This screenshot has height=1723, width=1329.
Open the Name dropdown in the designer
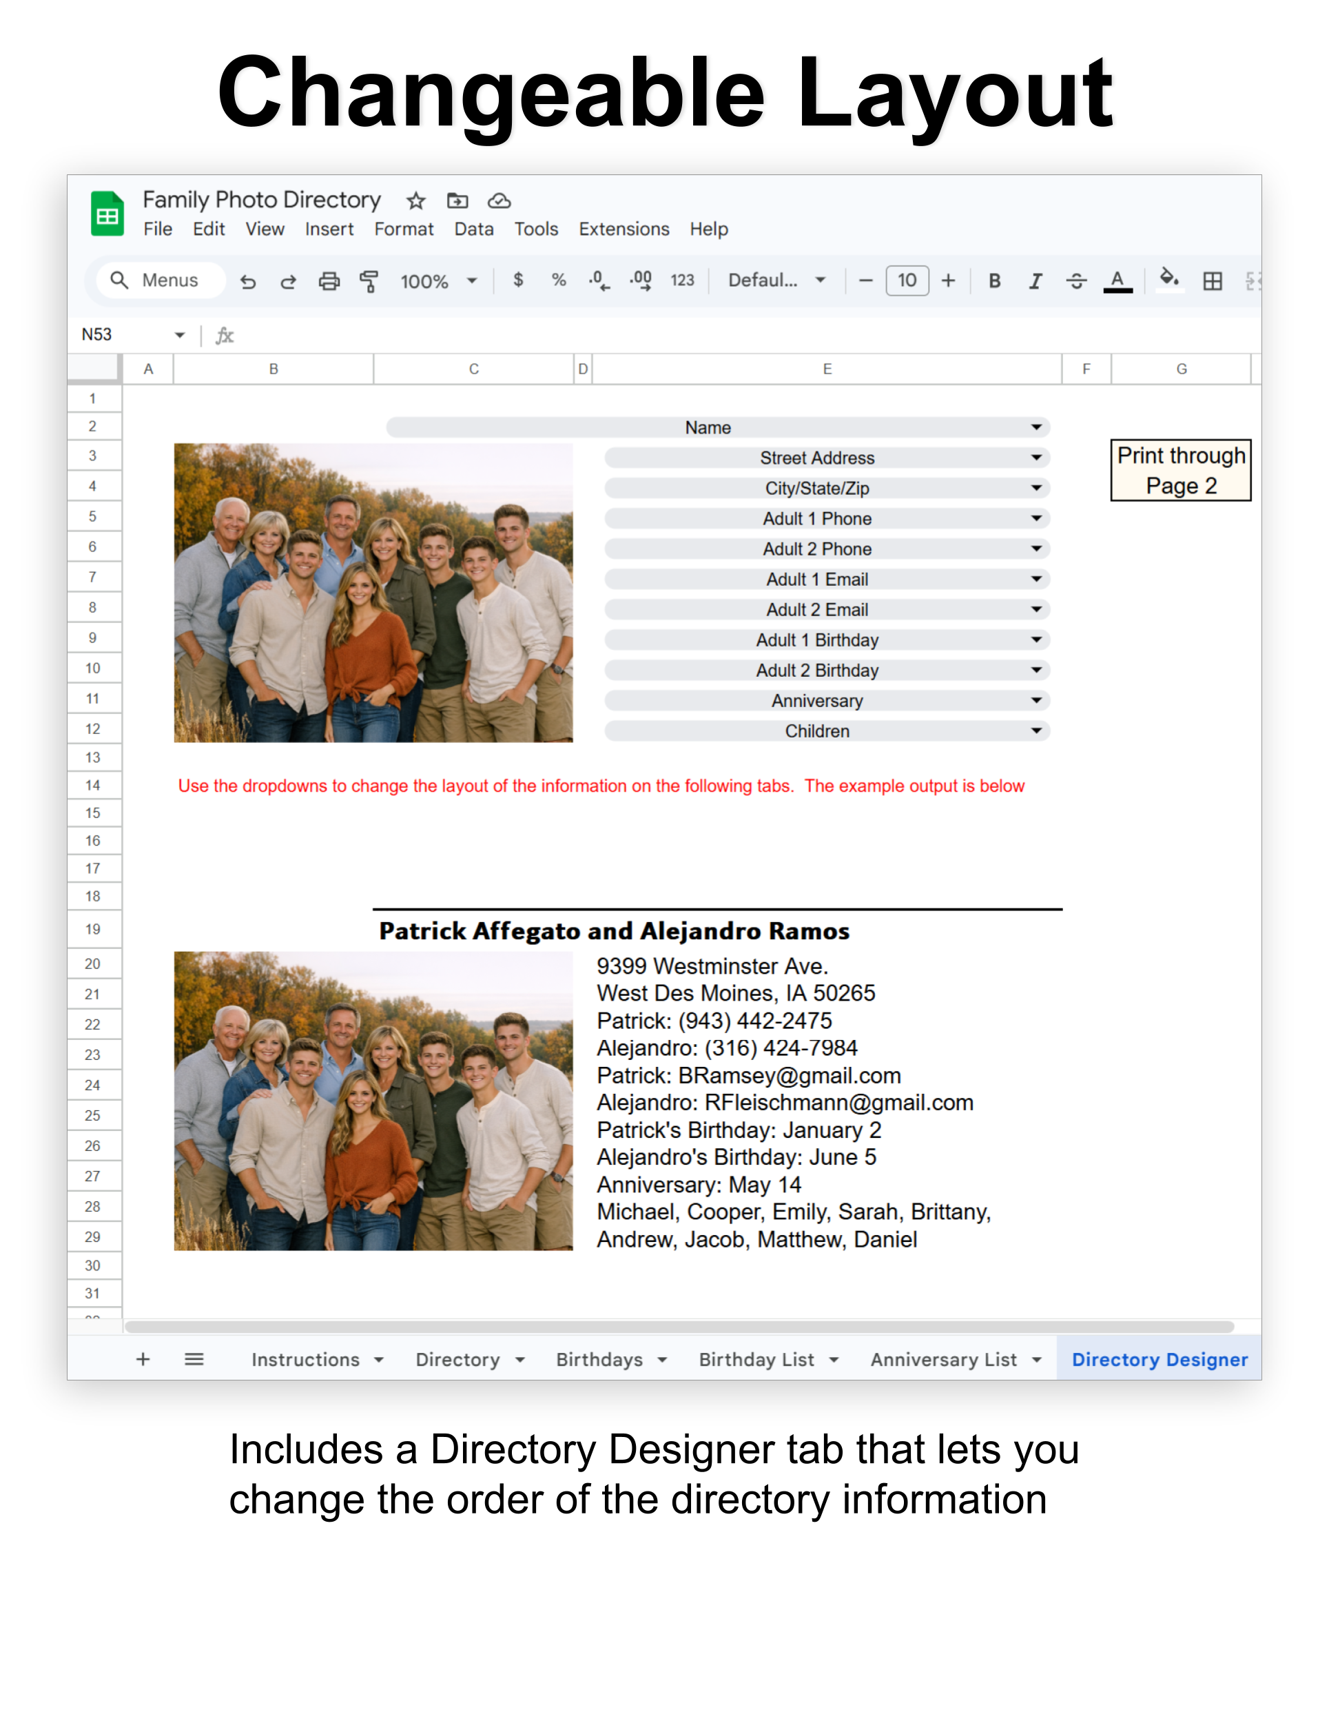coord(1036,427)
